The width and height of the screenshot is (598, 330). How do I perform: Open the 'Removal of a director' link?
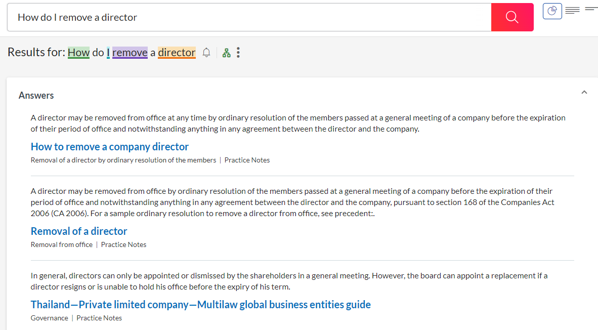click(79, 231)
